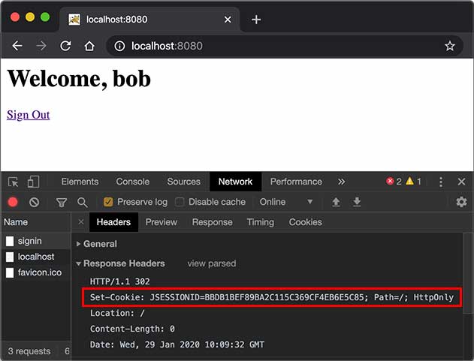Screen dimensions: 474x361
Task: Open the network filter icon
Action: point(62,202)
